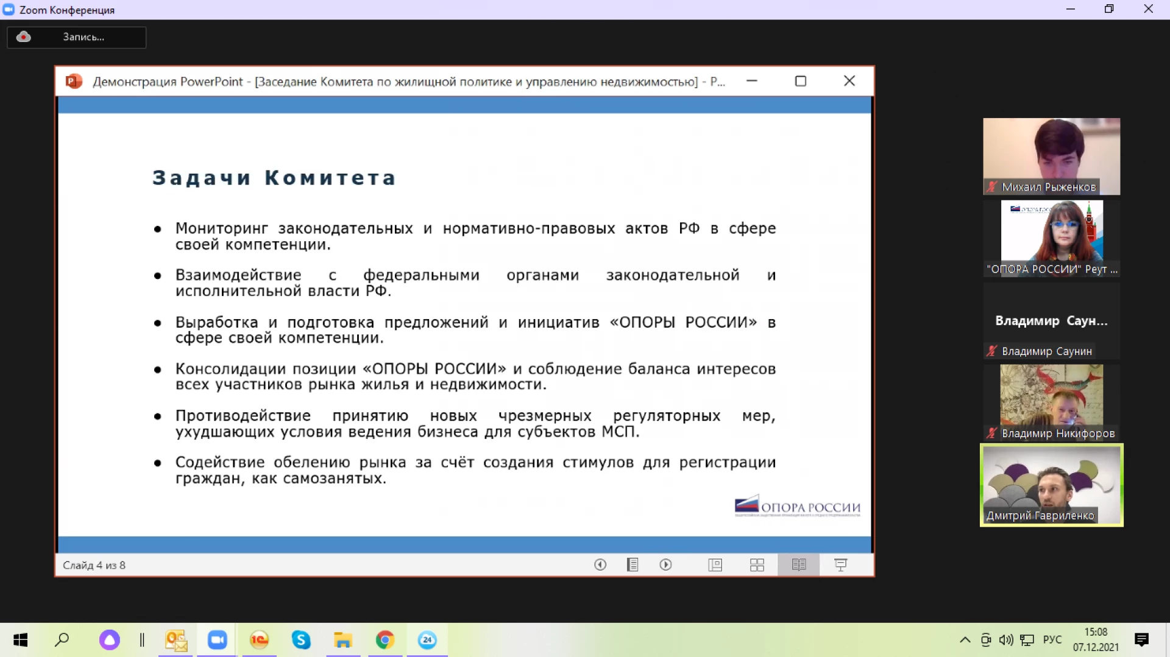Screen dimensions: 1170x657
Task: Open the 1C application in taskbar
Action: point(259,640)
